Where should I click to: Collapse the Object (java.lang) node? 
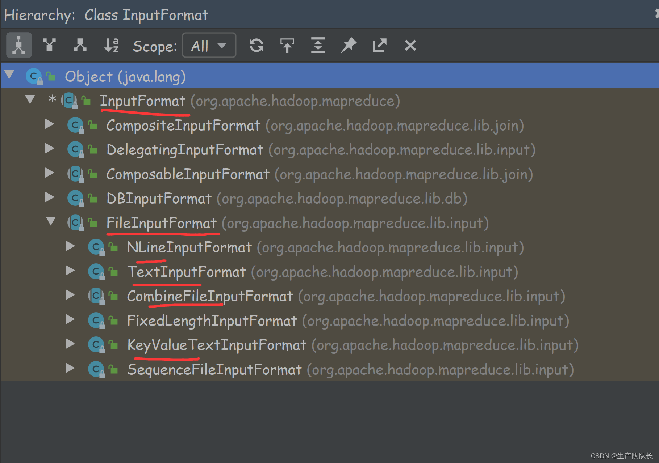pos(9,75)
